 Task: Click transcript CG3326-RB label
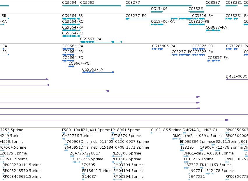(199, 22)
